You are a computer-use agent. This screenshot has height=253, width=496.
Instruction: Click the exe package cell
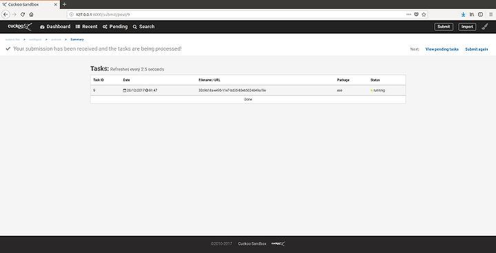pos(340,90)
